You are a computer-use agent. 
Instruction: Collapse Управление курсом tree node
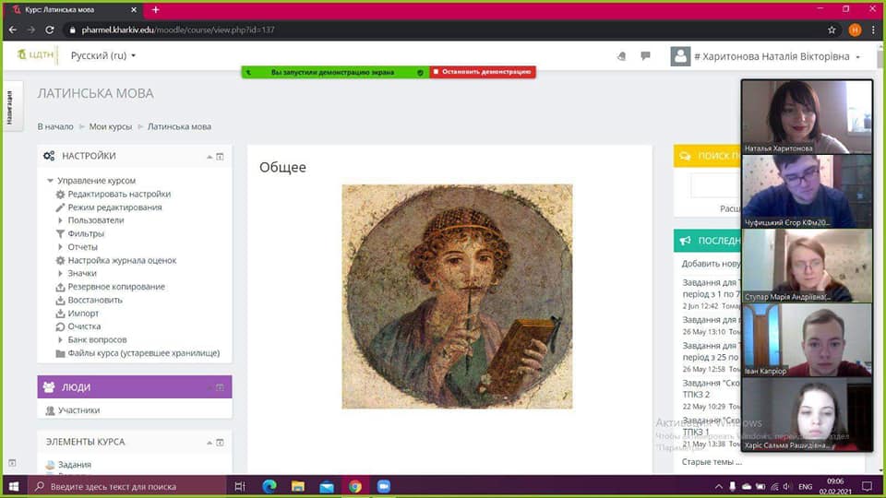point(50,181)
